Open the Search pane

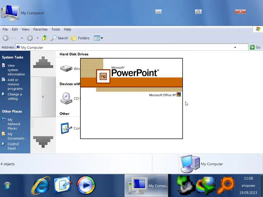pyautogui.click(x=59, y=38)
